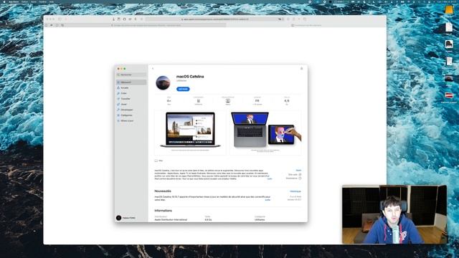Click the Rechercher search field in App Store sidebar
Screen dimensions: 459x258
click(x=131, y=75)
